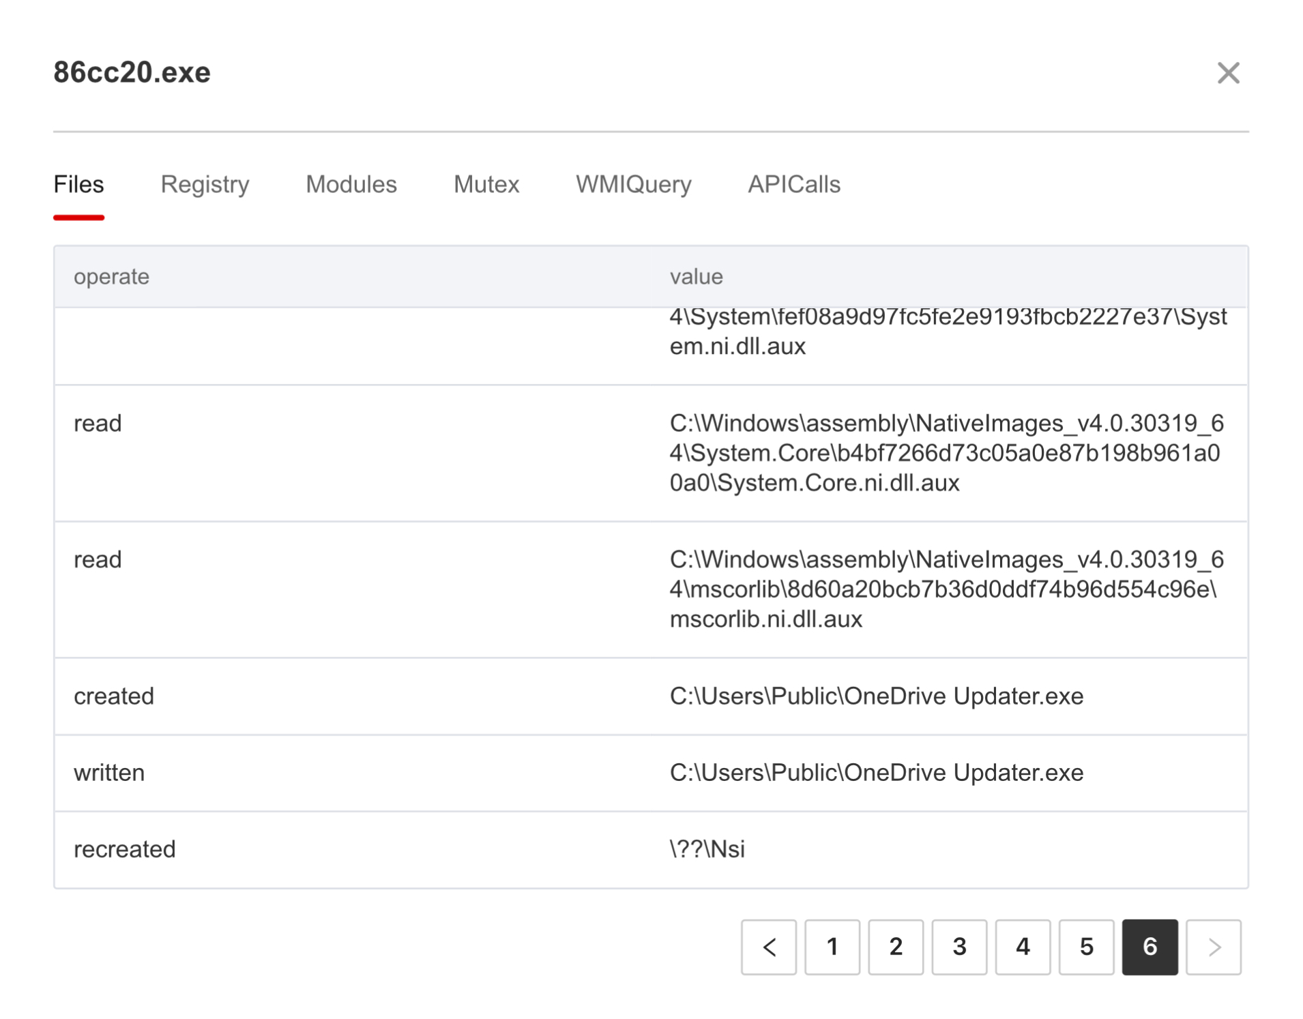Select the Files tab
Screen dimensions: 1303x1019
click(x=78, y=184)
